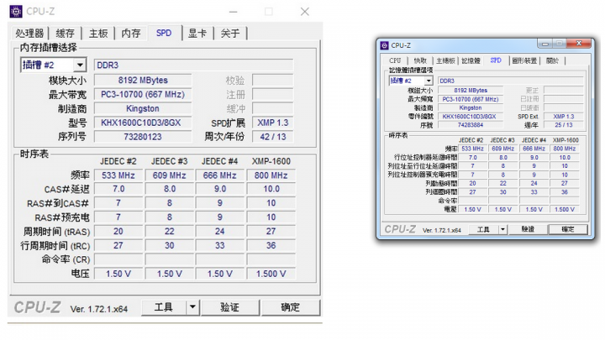Click the 1.500 V cell in the right window
The width and height of the screenshot is (605, 340).
coord(565,209)
